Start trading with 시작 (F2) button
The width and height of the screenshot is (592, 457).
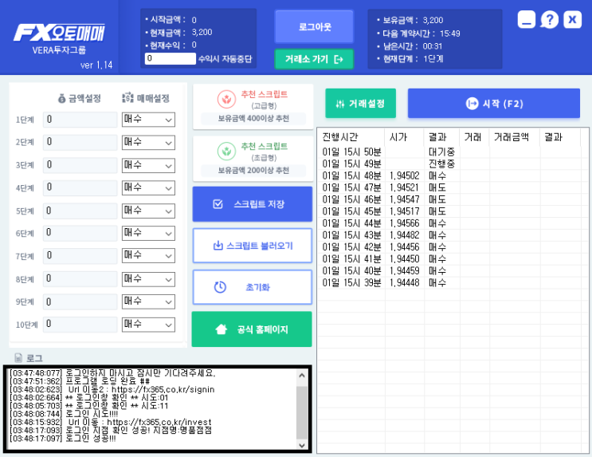click(x=494, y=103)
